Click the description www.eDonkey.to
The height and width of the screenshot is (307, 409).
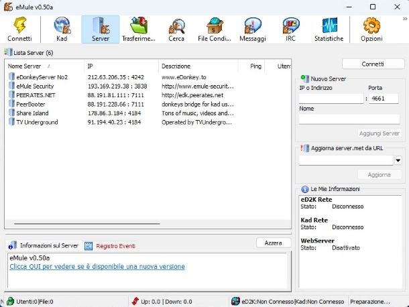[184, 77]
